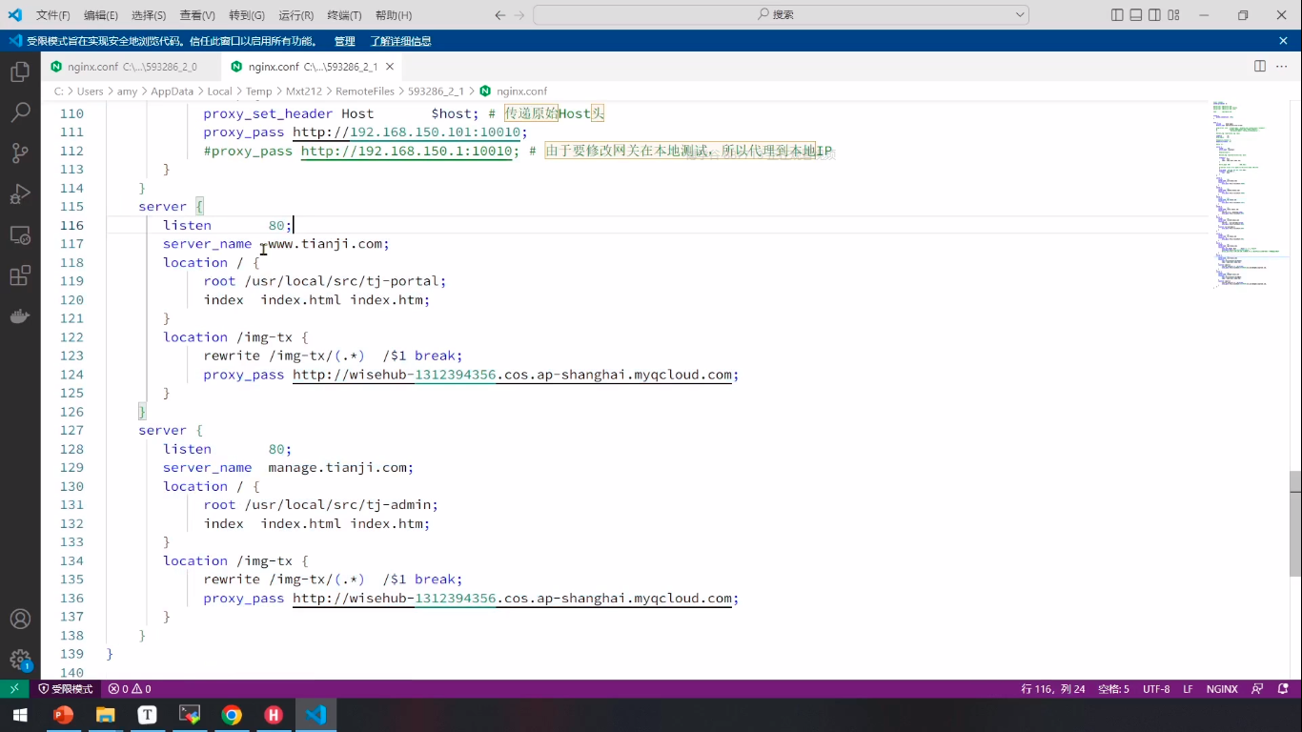This screenshot has height=732, width=1302.
Task: Open the notifications bell in status bar
Action: [x=1283, y=689]
